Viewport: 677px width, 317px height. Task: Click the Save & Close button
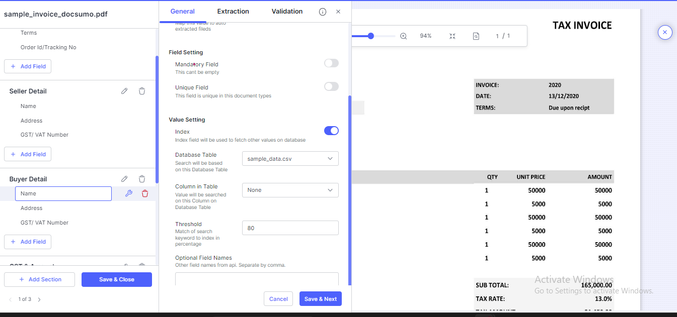click(117, 279)
